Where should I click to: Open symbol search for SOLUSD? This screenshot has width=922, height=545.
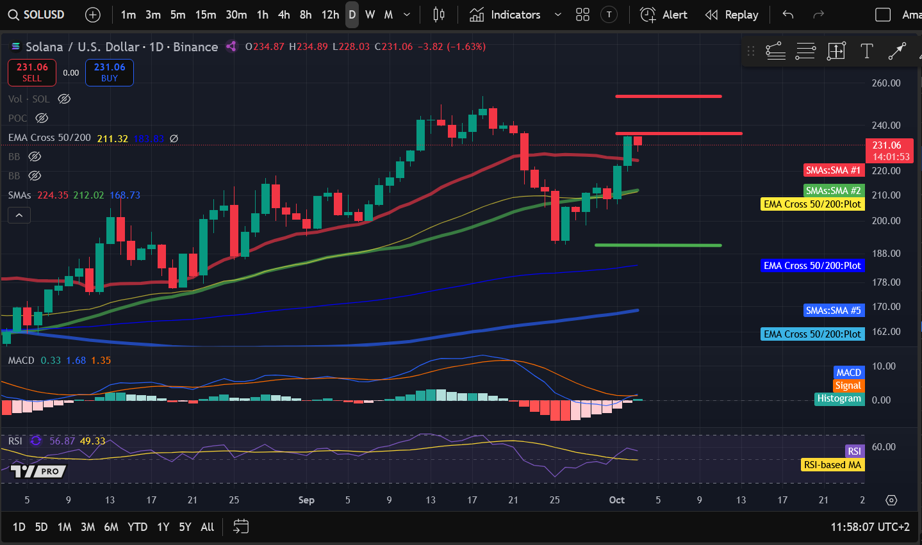point(37,15)
